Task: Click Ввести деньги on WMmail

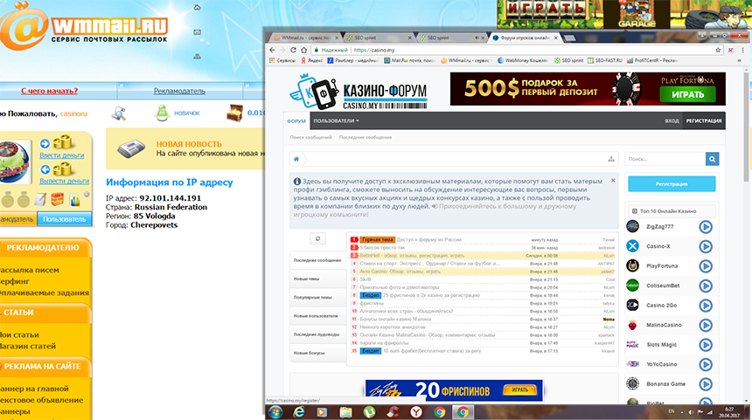Action: [x=62, y=155]
